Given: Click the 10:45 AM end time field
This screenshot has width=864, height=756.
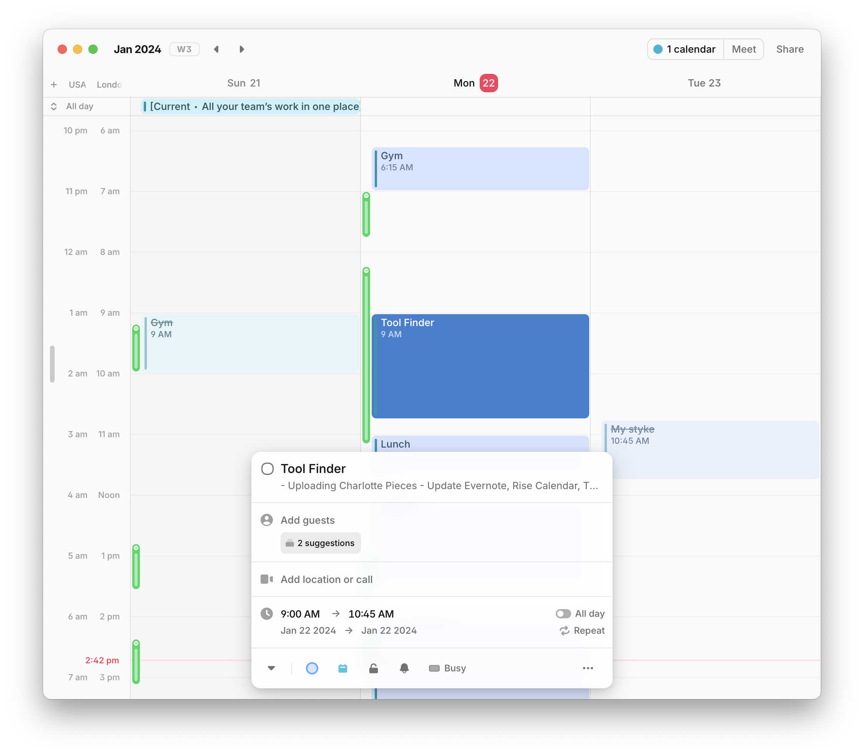Looking at the screenshot, I should tap(371, 614).
